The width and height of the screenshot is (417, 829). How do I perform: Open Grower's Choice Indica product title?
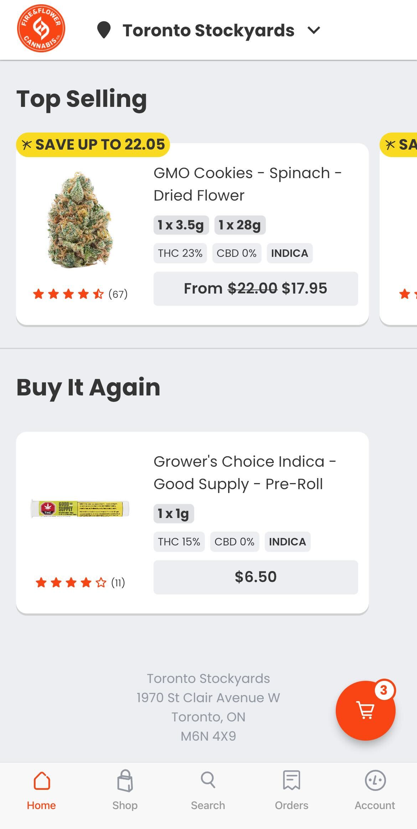click(x=244, y=473)
